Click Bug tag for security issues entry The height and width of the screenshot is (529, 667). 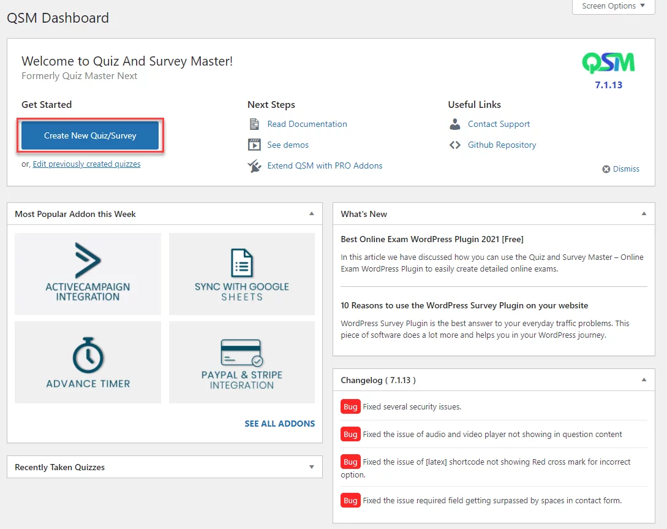click(350, 407)
